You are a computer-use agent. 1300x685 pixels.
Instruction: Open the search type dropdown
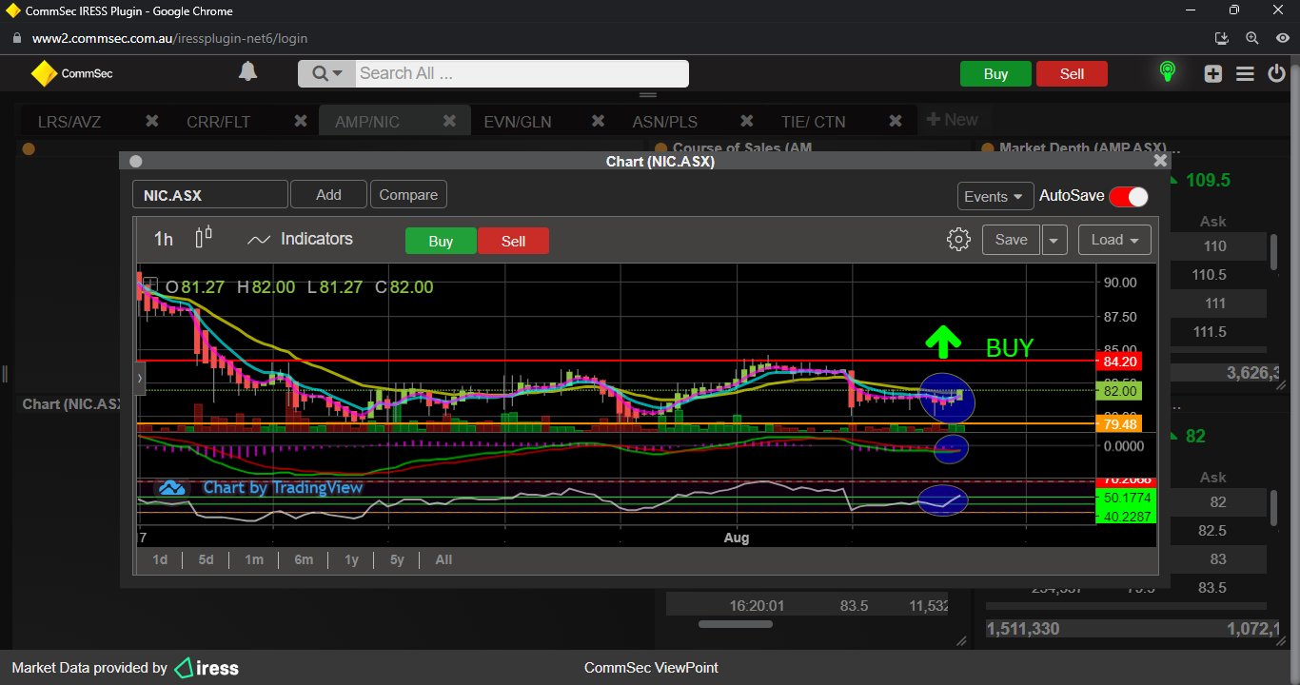[x=326, y=73]
